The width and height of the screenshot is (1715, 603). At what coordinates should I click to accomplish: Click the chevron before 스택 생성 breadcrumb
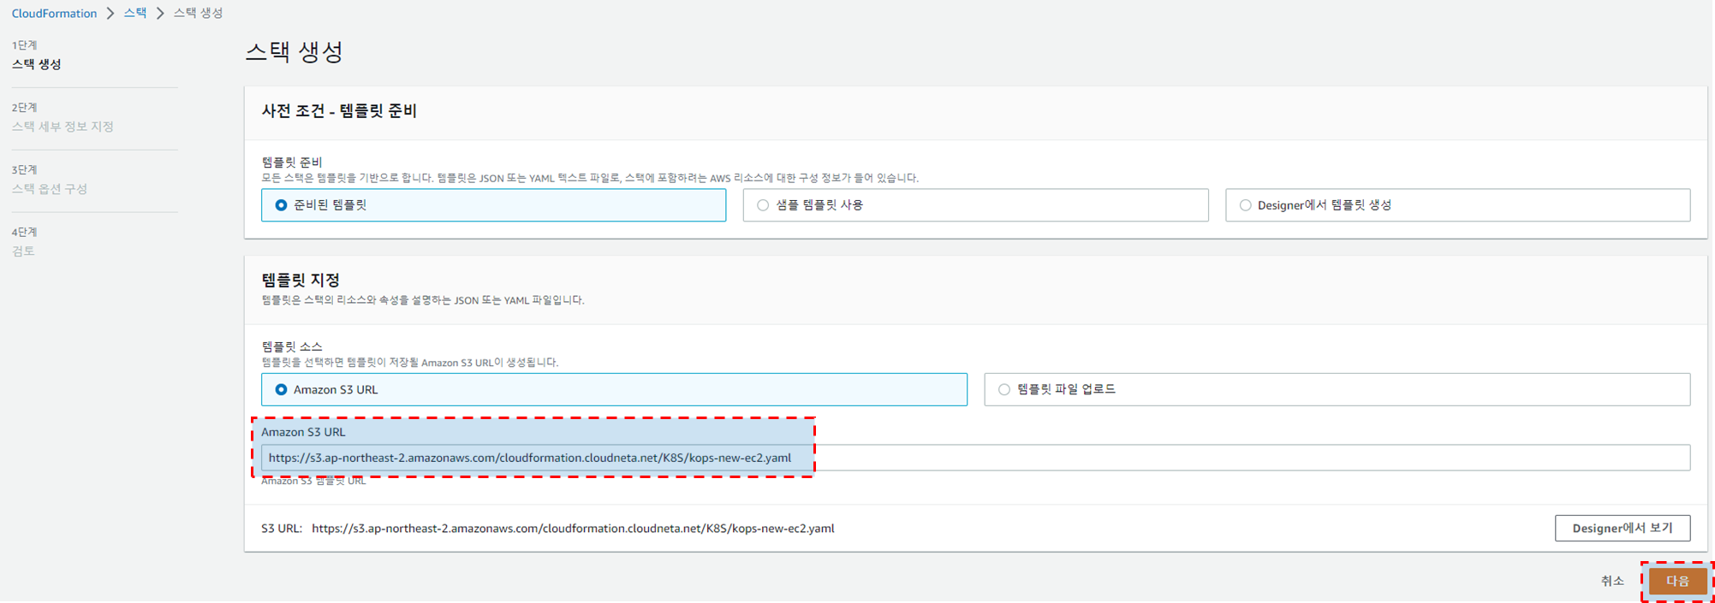click(x=160, y=14)
